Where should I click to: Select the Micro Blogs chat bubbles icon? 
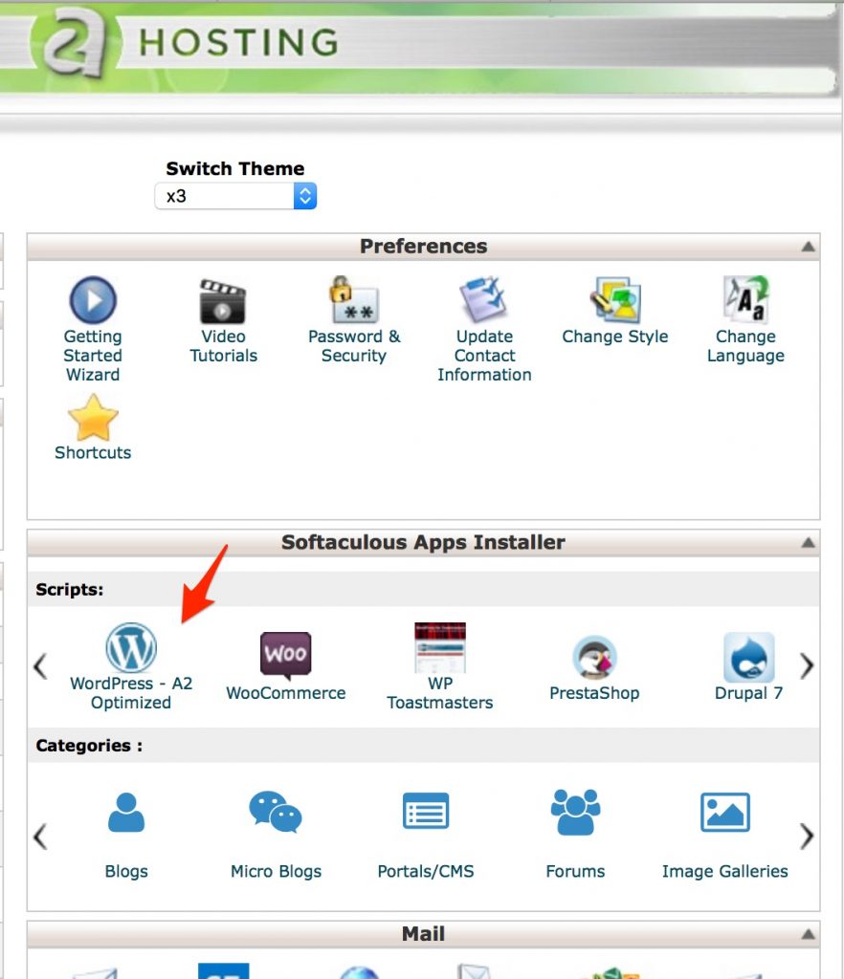(276, 812)
